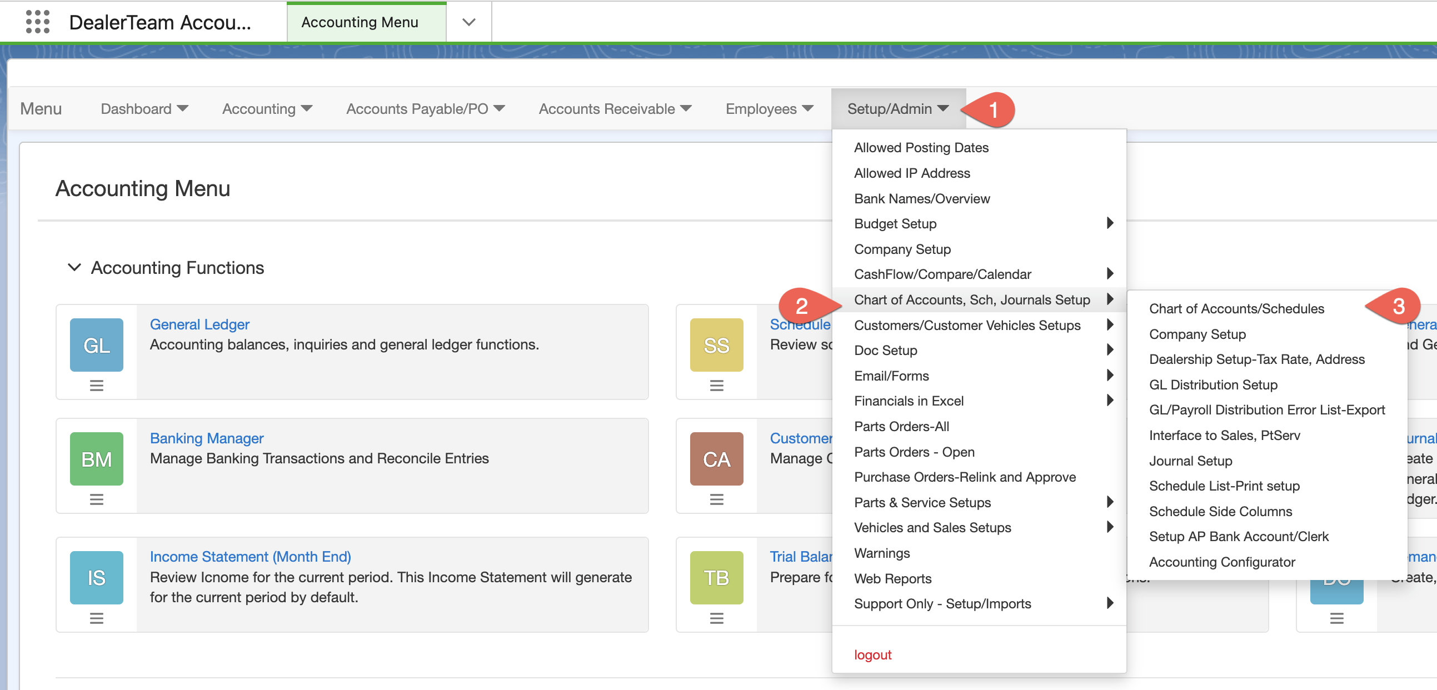Open the Banking Manager link
This screenshot has width=1437, height=690.
[x=206, y=438]
